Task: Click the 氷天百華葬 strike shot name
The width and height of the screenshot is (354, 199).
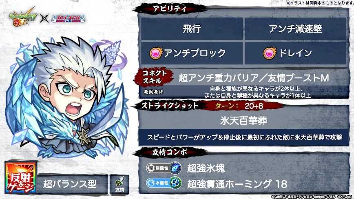Action: point(243,120)
